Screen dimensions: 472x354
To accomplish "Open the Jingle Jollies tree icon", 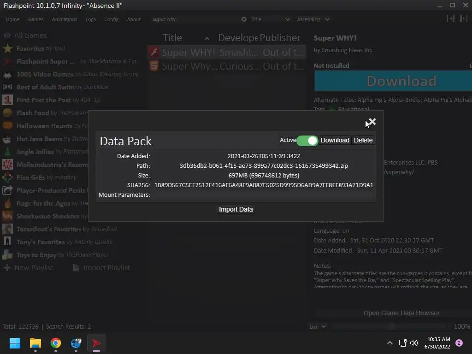I will click(7, 152).
